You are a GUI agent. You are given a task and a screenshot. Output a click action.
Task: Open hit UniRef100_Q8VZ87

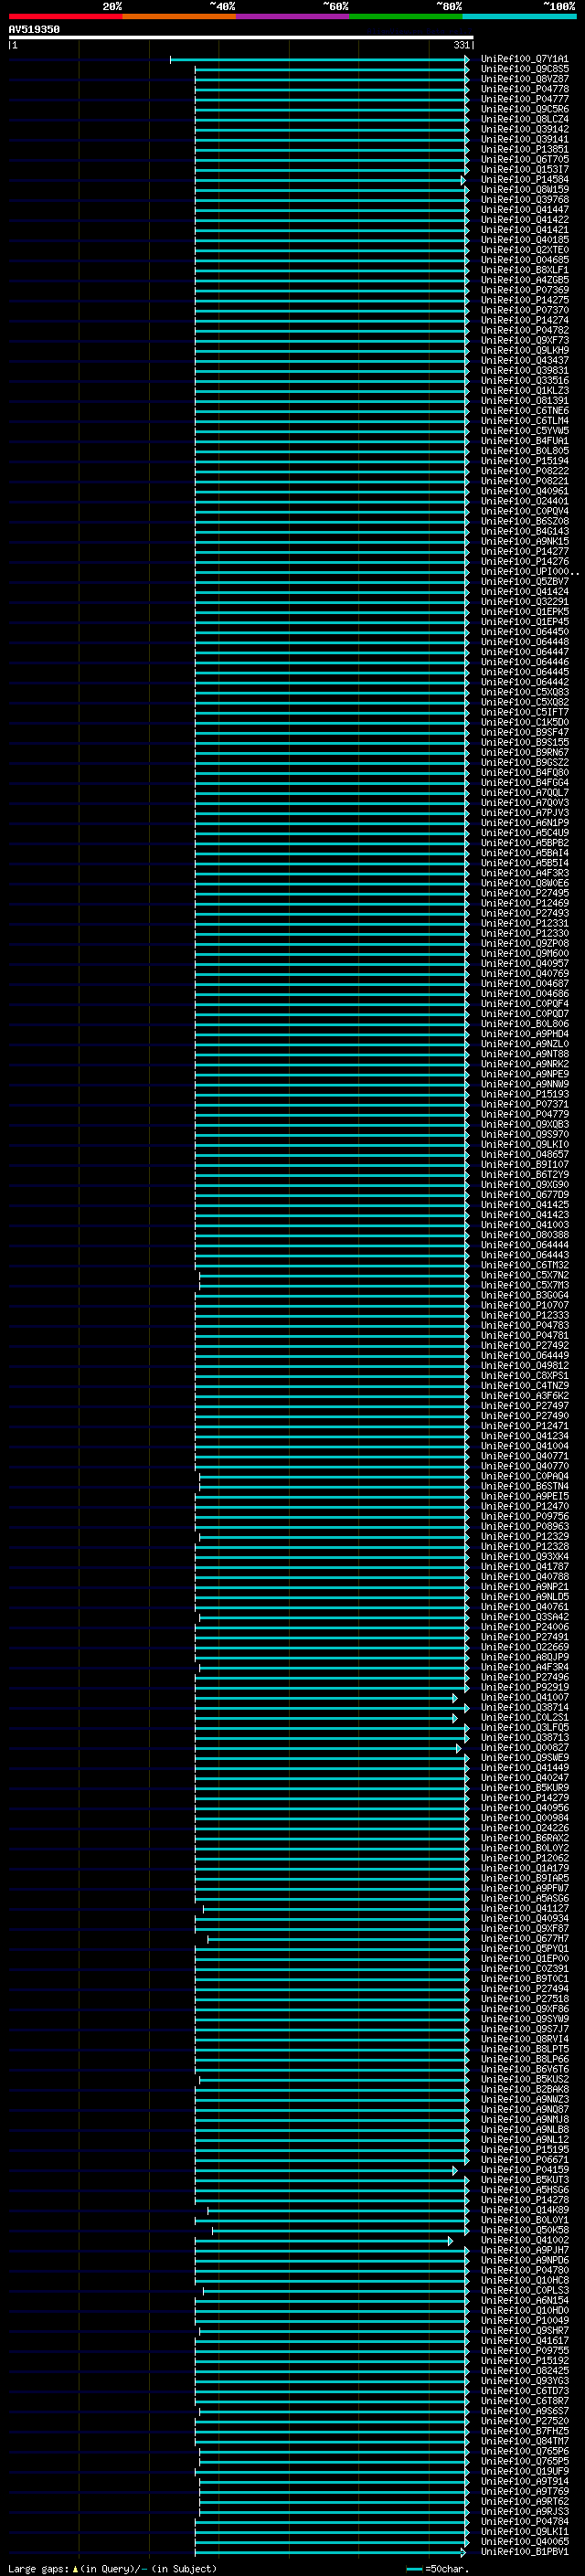point(524,79)
